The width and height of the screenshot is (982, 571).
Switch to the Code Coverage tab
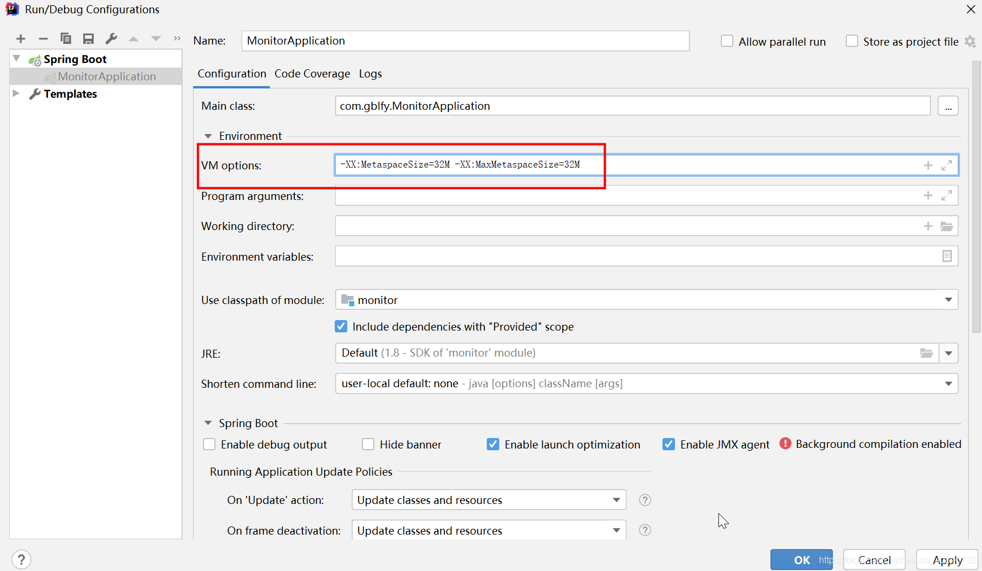312,74
